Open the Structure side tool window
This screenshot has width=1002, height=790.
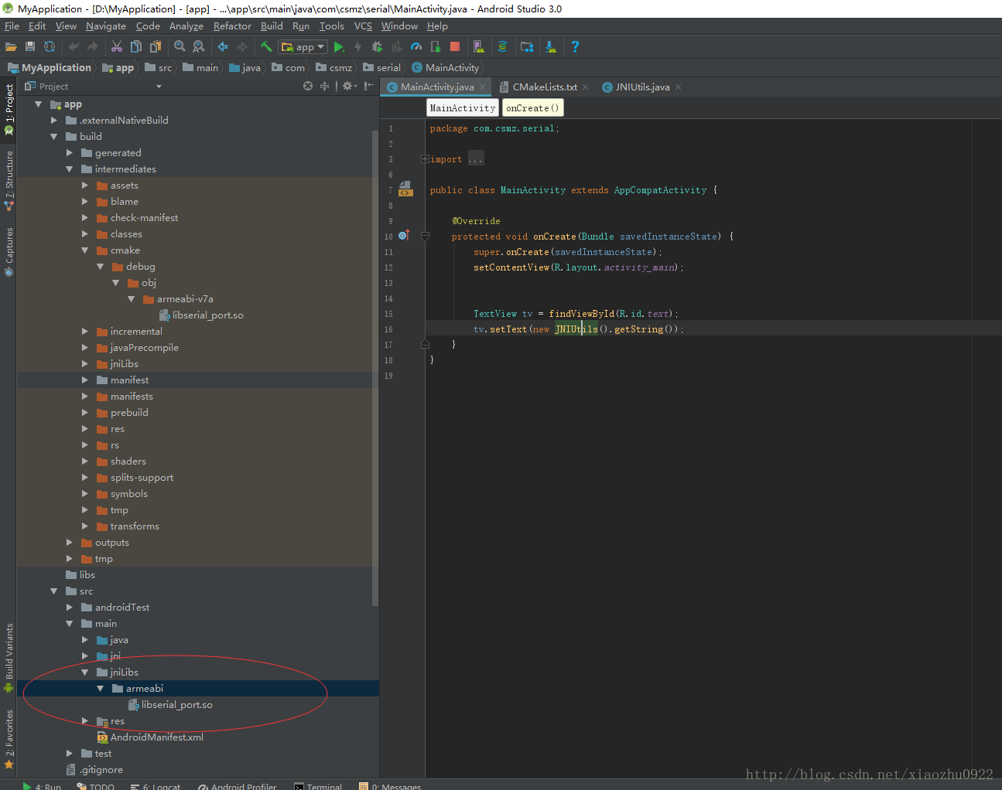click(x=9, y=181)
